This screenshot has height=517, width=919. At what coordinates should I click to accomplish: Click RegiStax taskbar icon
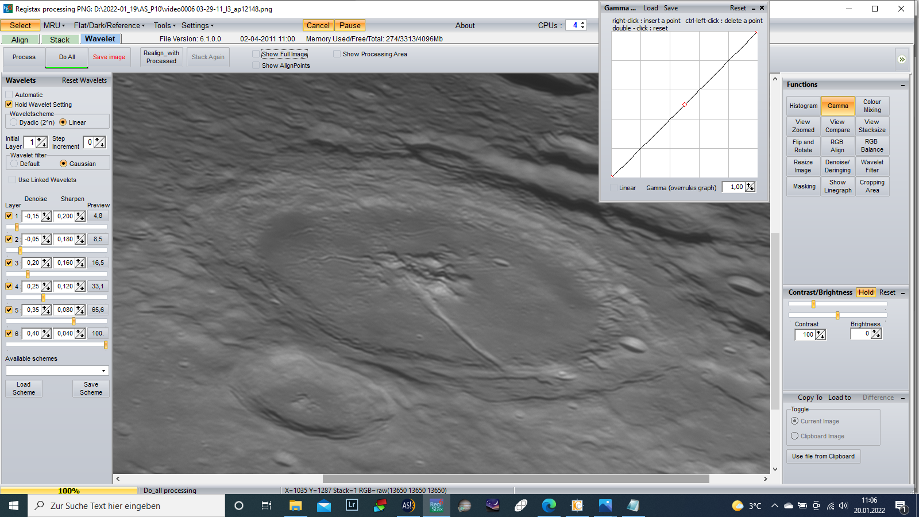coord(437,506)
